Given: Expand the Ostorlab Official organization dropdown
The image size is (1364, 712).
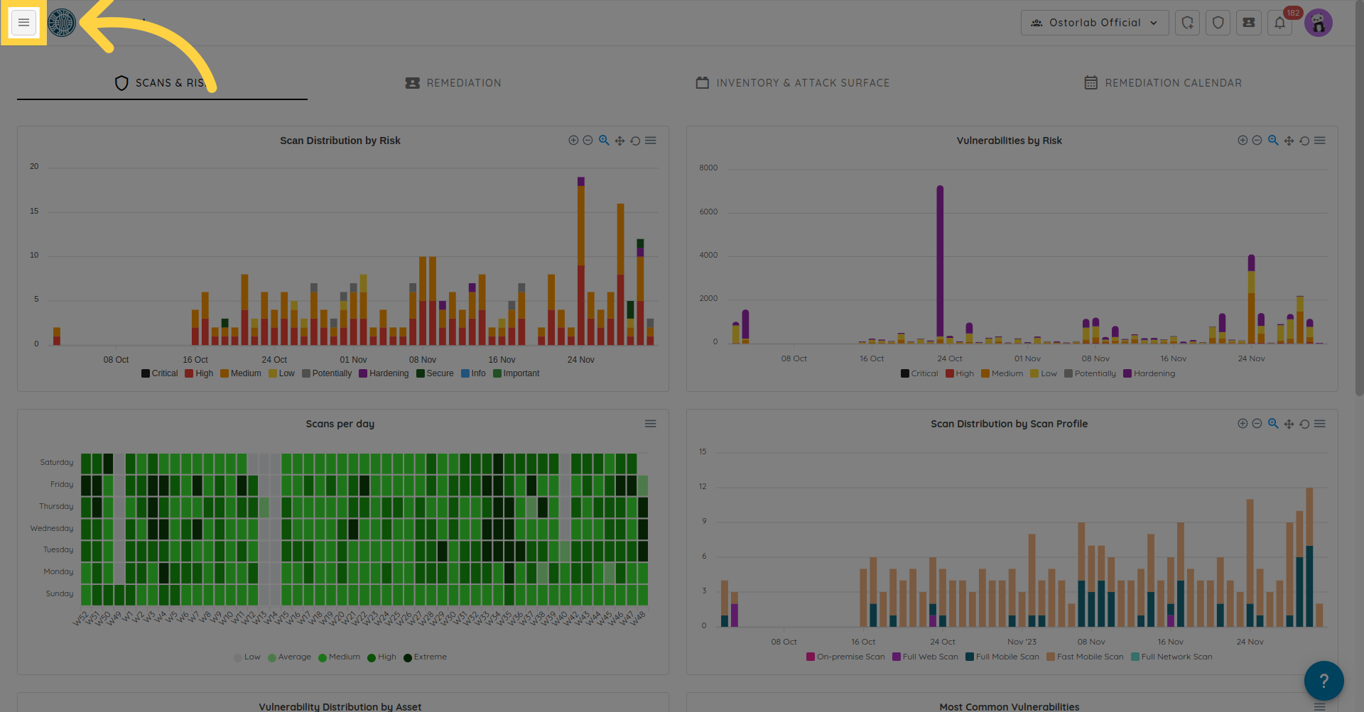Looking at the screenshot, I should 1094,23.
